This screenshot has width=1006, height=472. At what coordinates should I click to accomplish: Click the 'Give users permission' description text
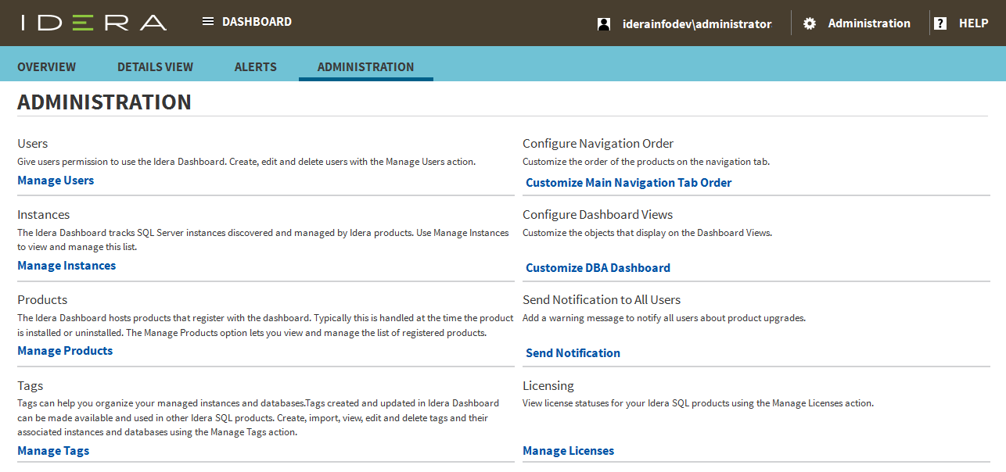pos(246,162)
